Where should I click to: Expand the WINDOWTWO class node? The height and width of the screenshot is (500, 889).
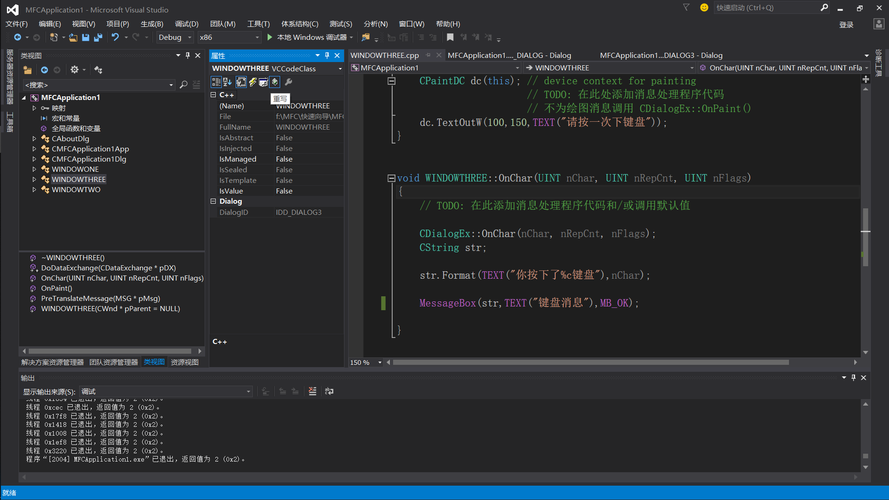click(x=34, y=189)
